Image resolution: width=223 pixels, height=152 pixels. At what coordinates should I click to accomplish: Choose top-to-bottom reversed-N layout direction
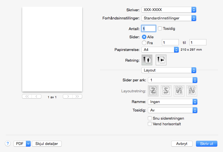pyautogui.click(x=179, y=91)
